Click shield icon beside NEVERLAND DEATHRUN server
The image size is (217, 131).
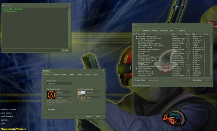136,36
